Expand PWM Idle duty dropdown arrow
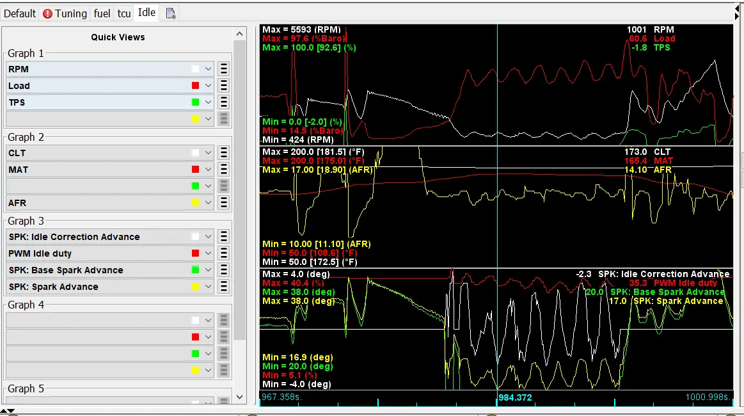This screenshot has height=416, width=744. pyautogui.click(x=208, y=253)
